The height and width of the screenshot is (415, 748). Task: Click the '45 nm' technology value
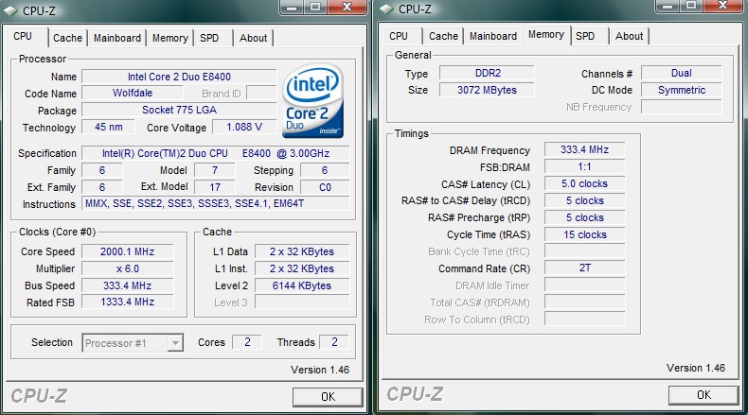[x=109, y=128]
